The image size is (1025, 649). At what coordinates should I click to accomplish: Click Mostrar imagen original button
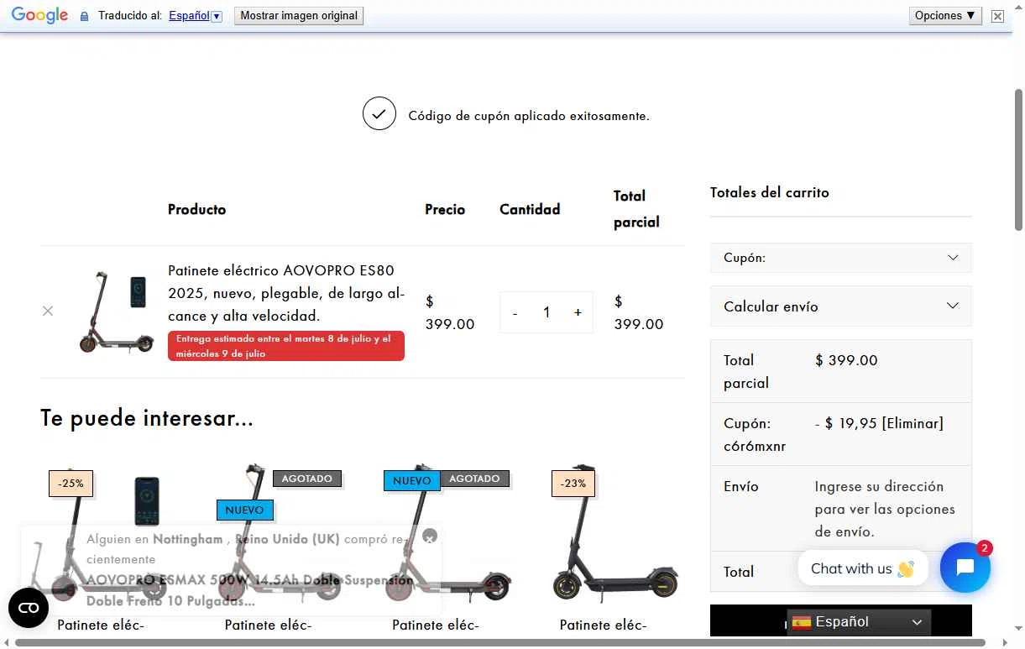coord(299,16)
